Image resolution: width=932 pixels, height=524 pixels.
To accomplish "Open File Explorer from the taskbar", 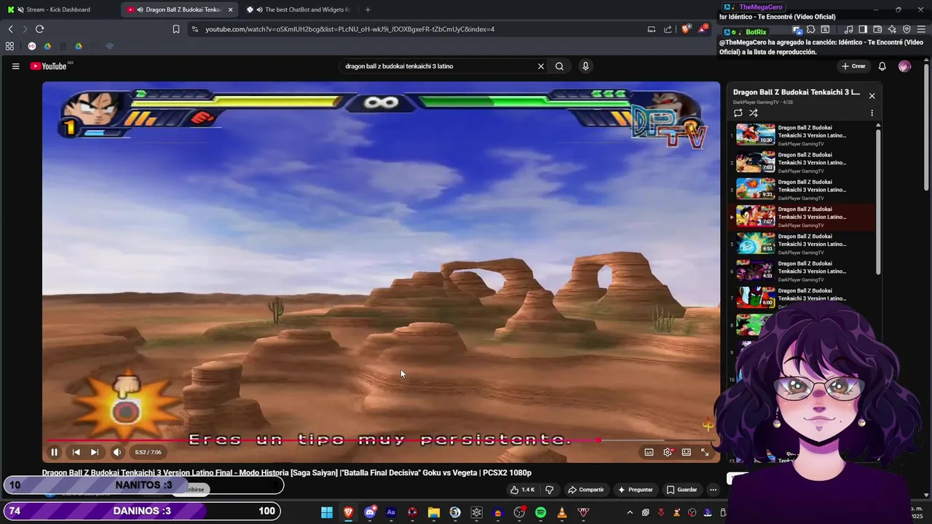I will coord(434,512).
